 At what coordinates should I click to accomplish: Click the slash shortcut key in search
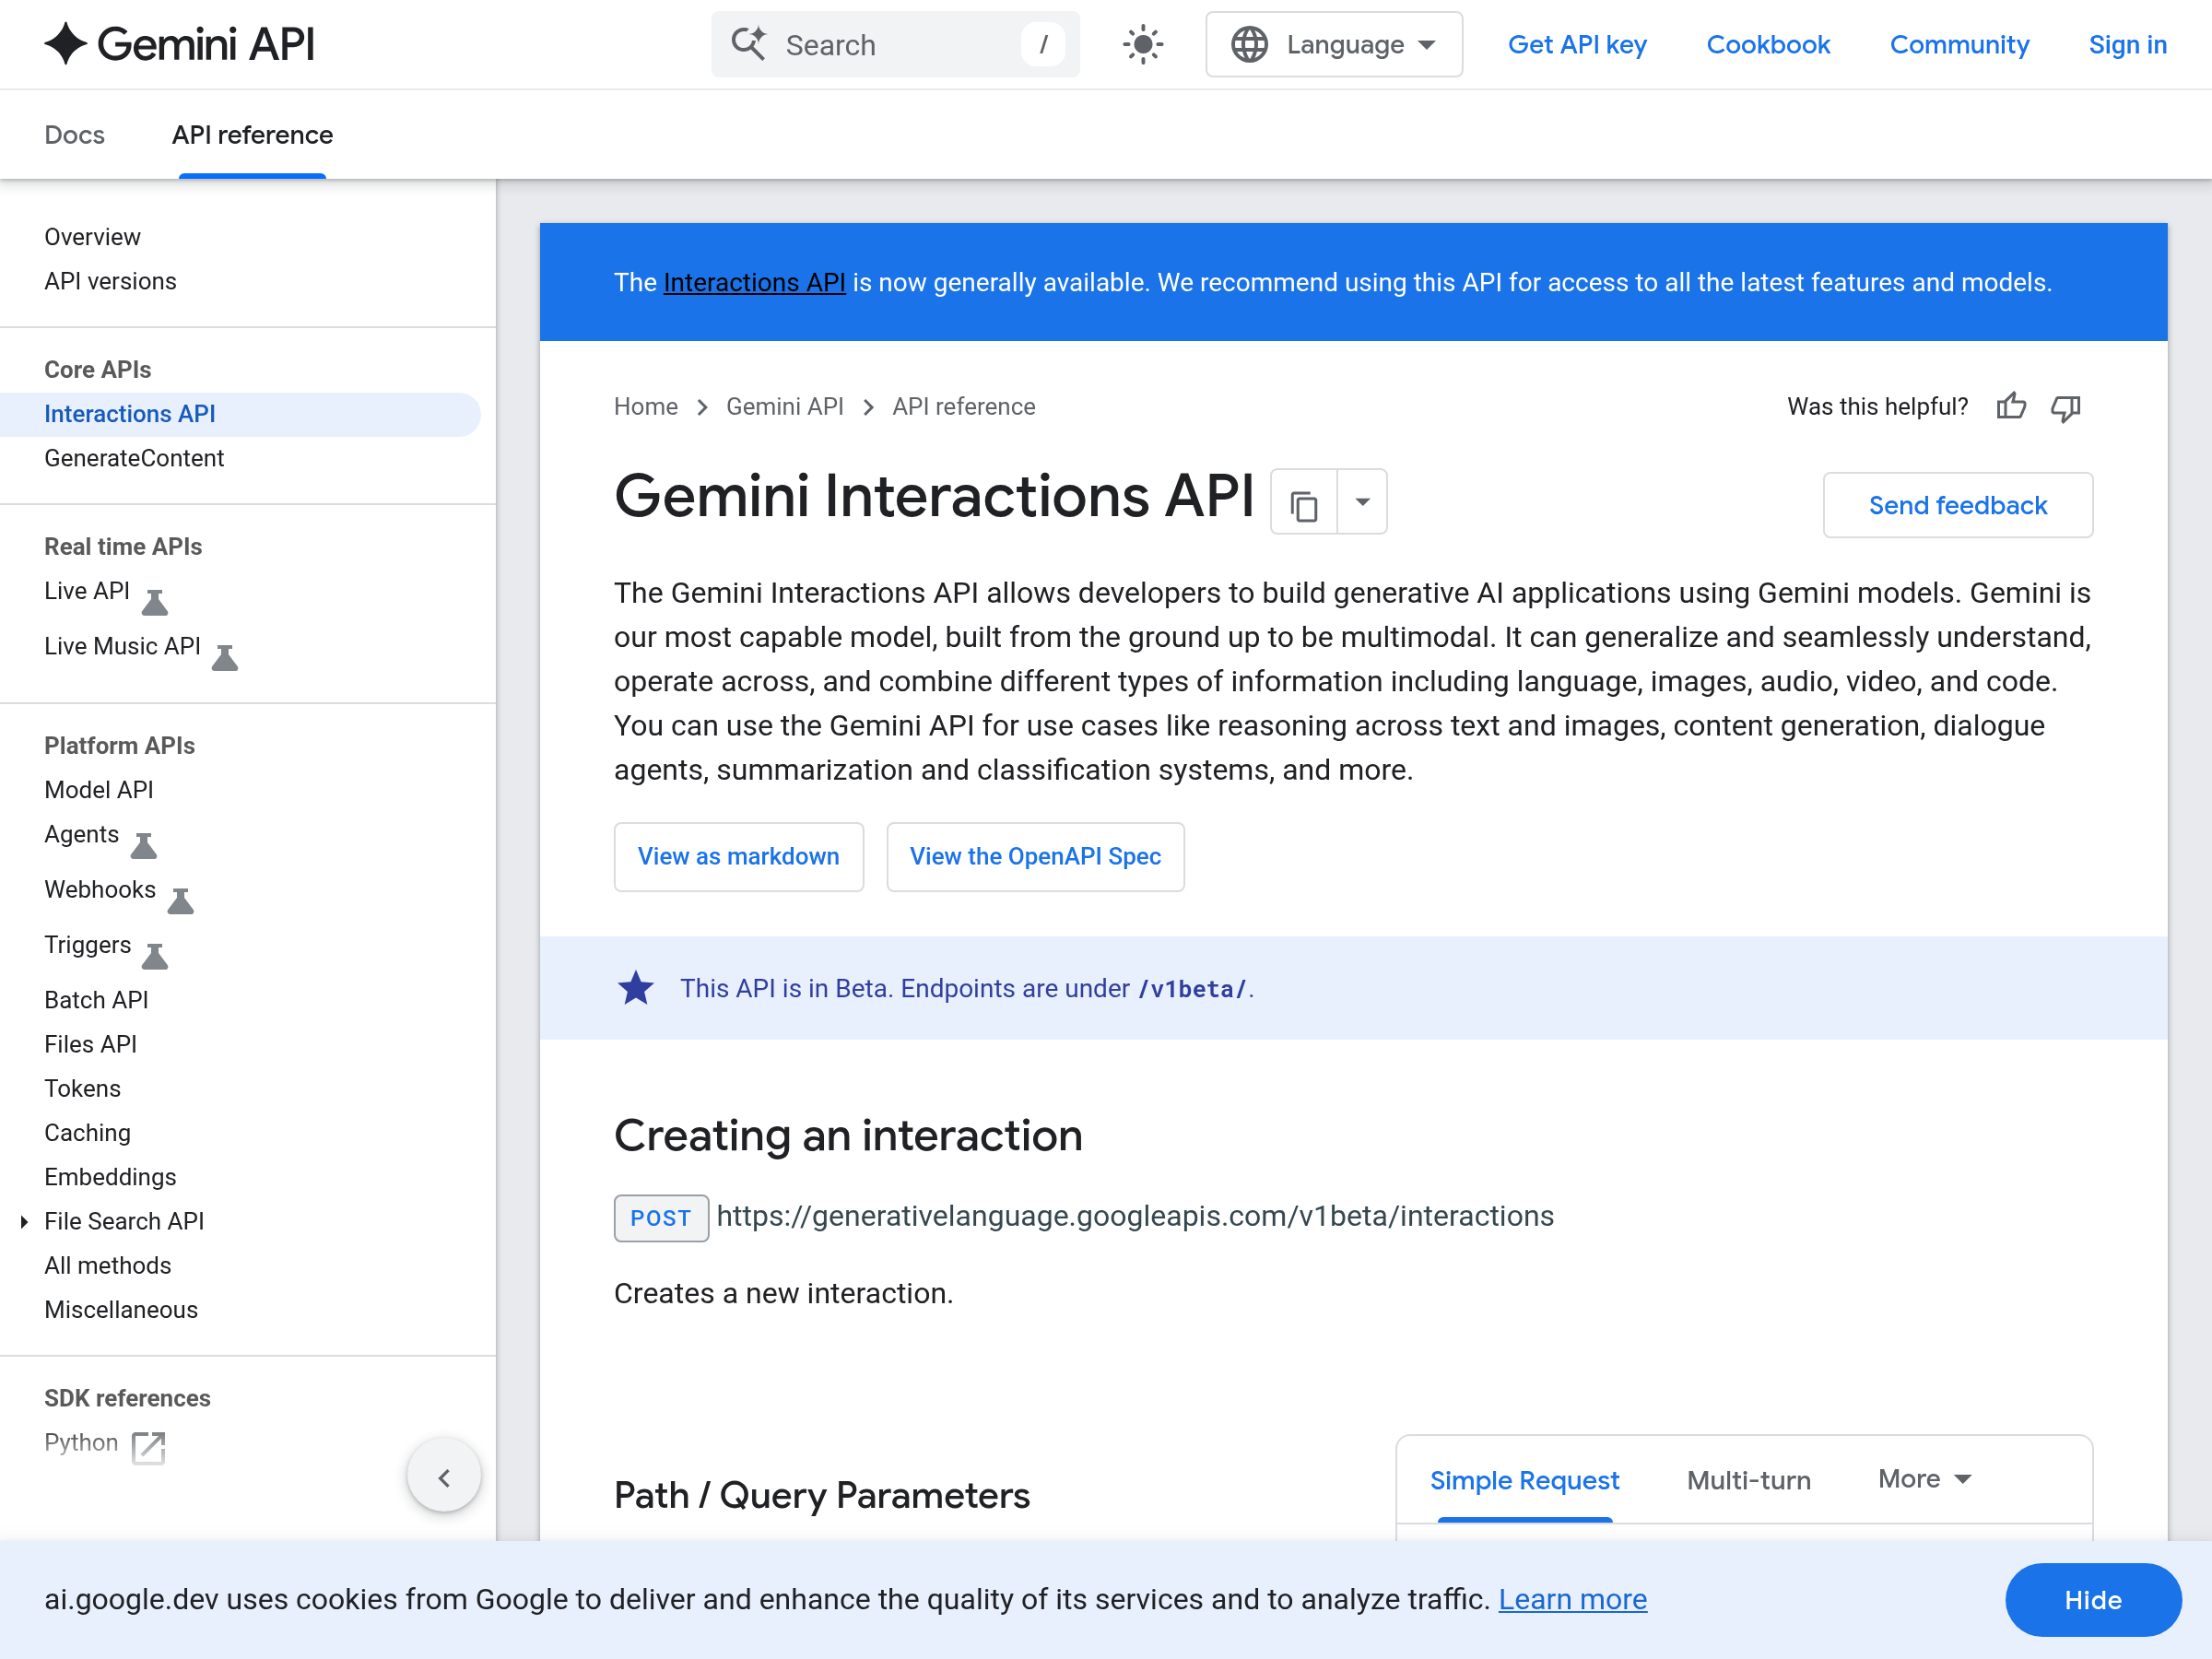click(1043, 44)
